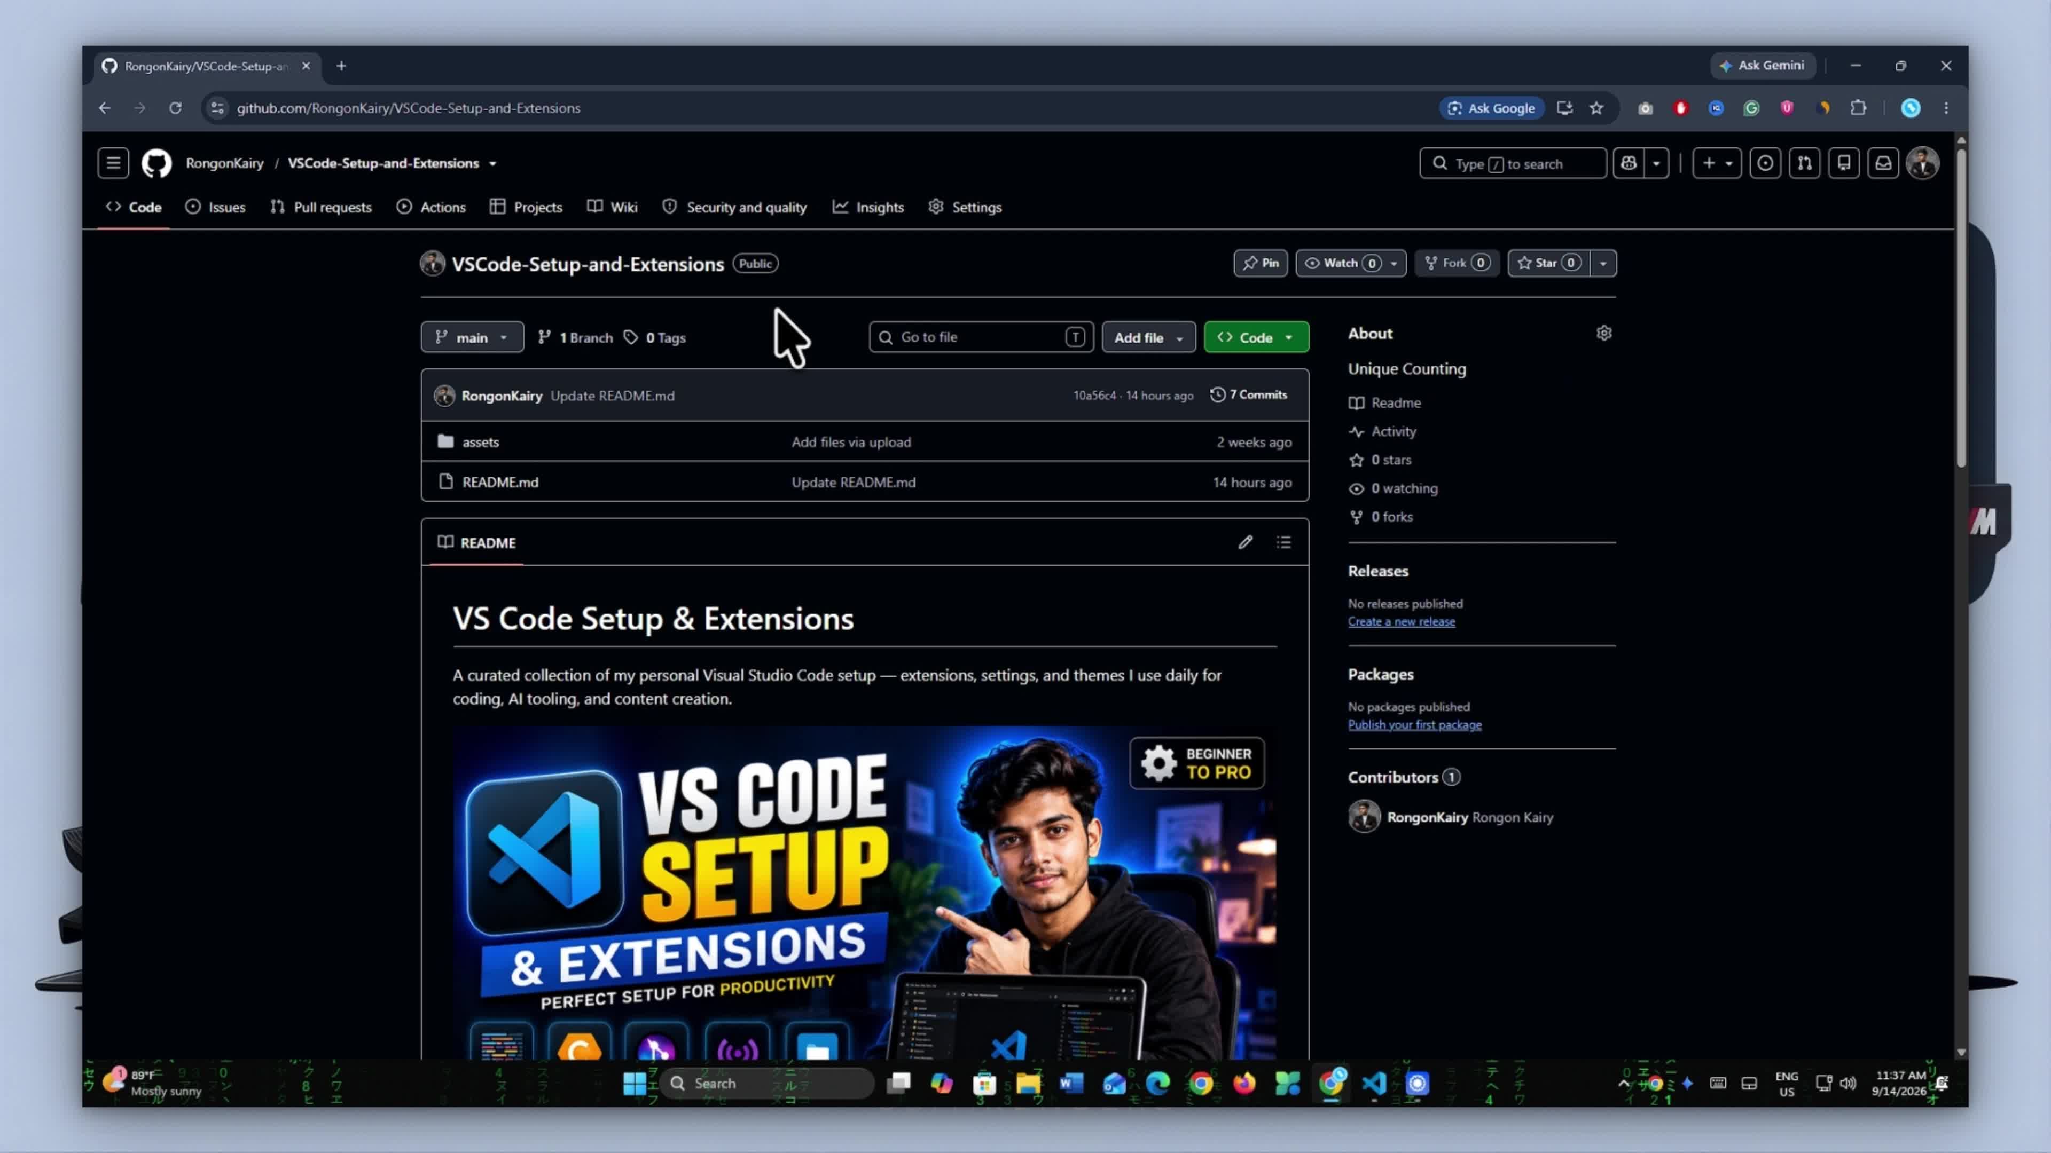Viewport: 2051px width, 1153px height.
Task: Launch Visual Studio Code from the taskbar
Action: (x=1374, y=1083)
